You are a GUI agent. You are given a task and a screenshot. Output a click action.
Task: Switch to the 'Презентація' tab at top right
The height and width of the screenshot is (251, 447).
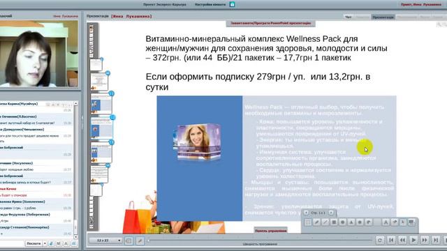(x=383, y=17)
